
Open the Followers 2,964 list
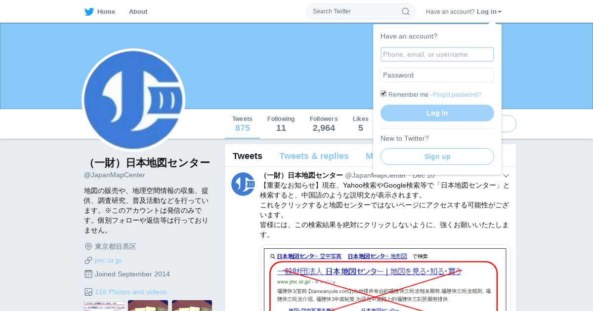tap(324, 124)
